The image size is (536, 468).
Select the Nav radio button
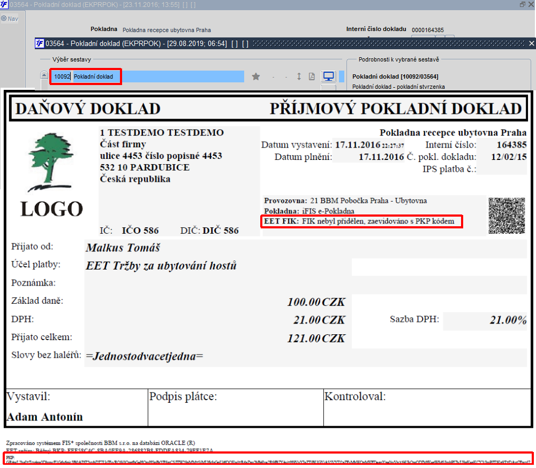point(4,18)
